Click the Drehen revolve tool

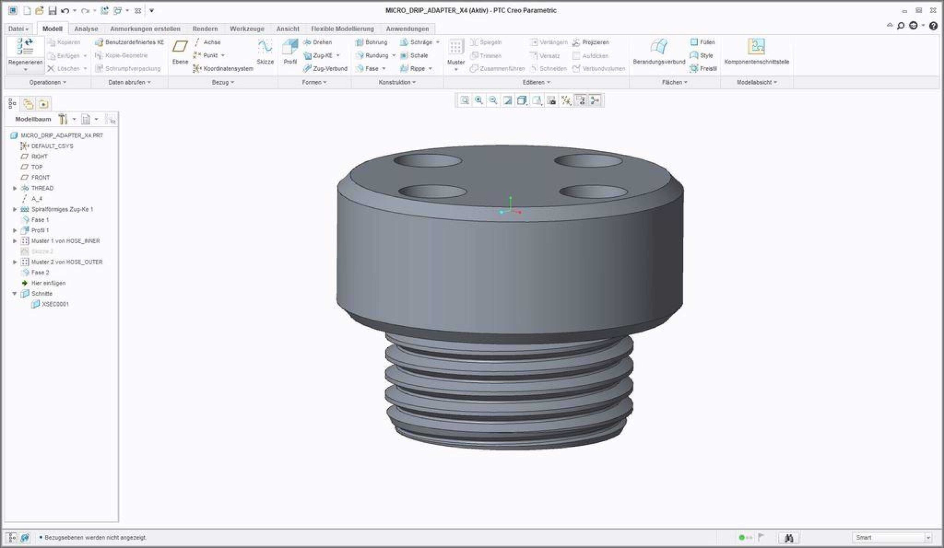317,42
